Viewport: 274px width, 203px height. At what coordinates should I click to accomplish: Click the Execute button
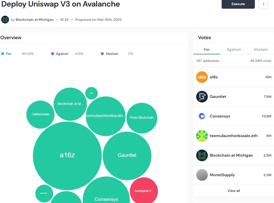(238, 4)
